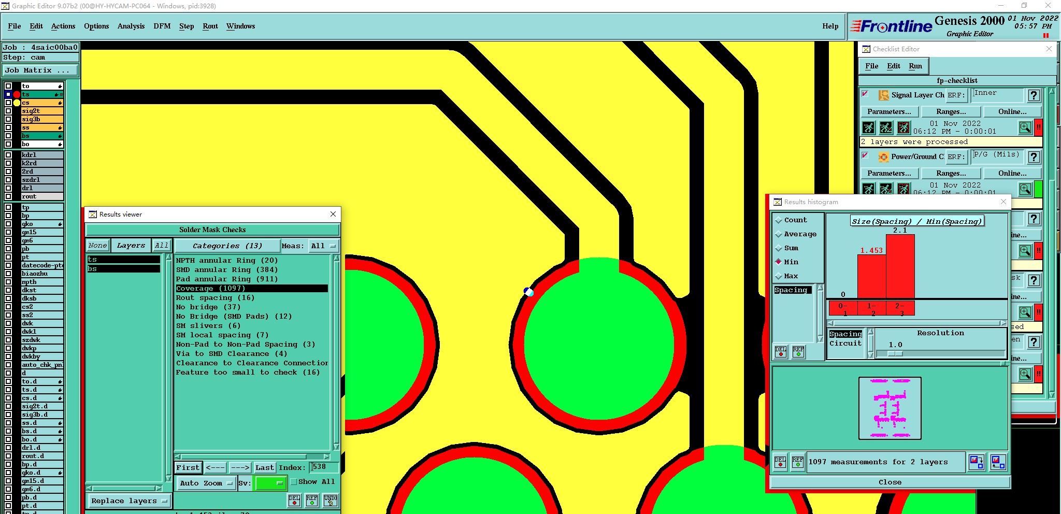This screenshot has height=514, width=1061.
Task: Open File menu in Graphic Editor
Action: [x=15, y=26]
